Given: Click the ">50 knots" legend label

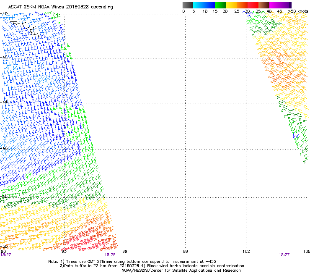Looking at the screenshot, I should [298, 11].
